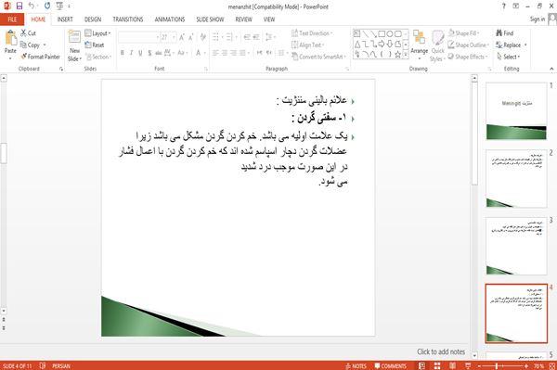This screenshot has width=557, height=370.
Task: Click the New Slide icon
Action: tap(74, 38)
